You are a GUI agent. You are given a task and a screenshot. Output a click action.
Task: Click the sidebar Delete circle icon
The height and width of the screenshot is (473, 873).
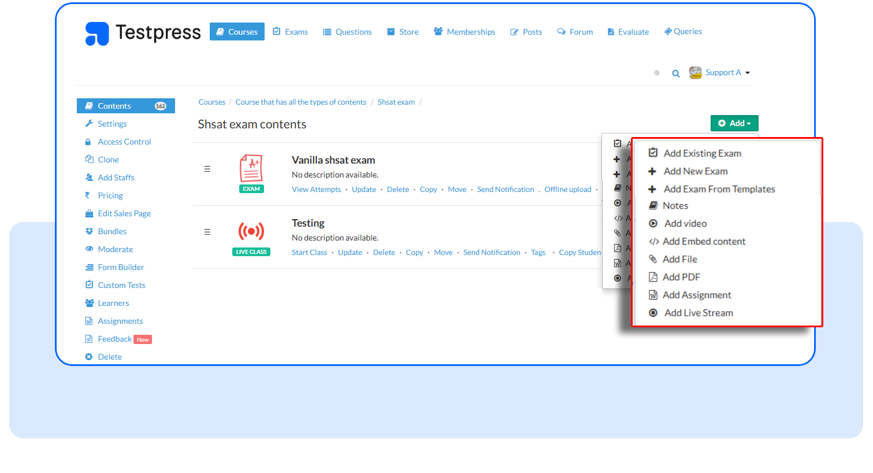[89, 357]
